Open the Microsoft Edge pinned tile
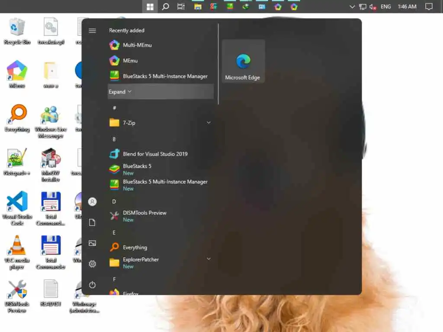The width and height of the screenshot is (443, 332). coord(243,61)
